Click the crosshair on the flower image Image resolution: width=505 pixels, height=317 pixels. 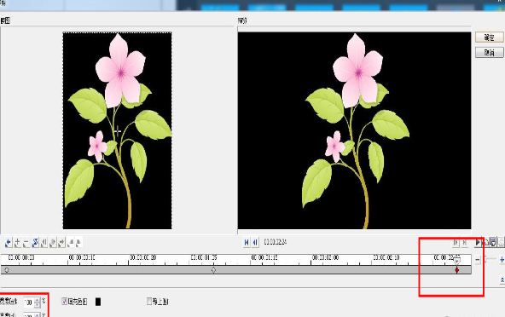pos(117,131)
